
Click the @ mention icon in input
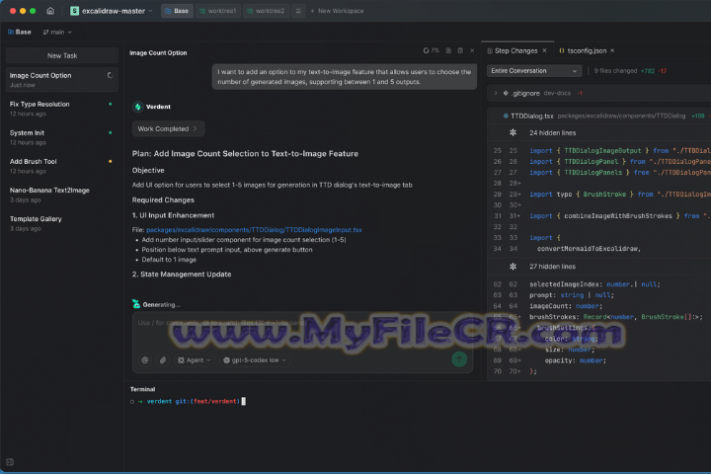tap(145, 360)
